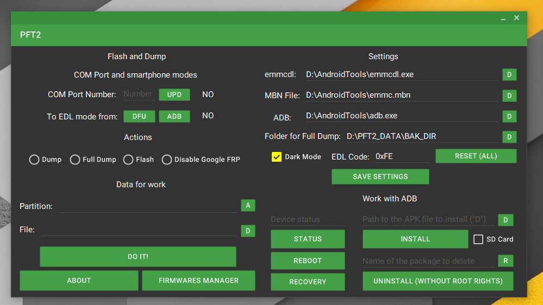The width and height of the screenshot is (543, 305).
Task: Select the Full Dump radio option
Action: pos(75,160)
